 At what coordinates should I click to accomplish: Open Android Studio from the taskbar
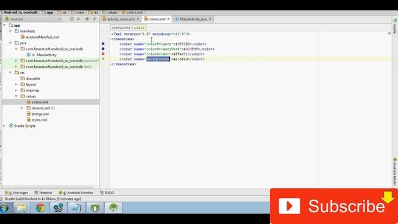coord(113,208)
